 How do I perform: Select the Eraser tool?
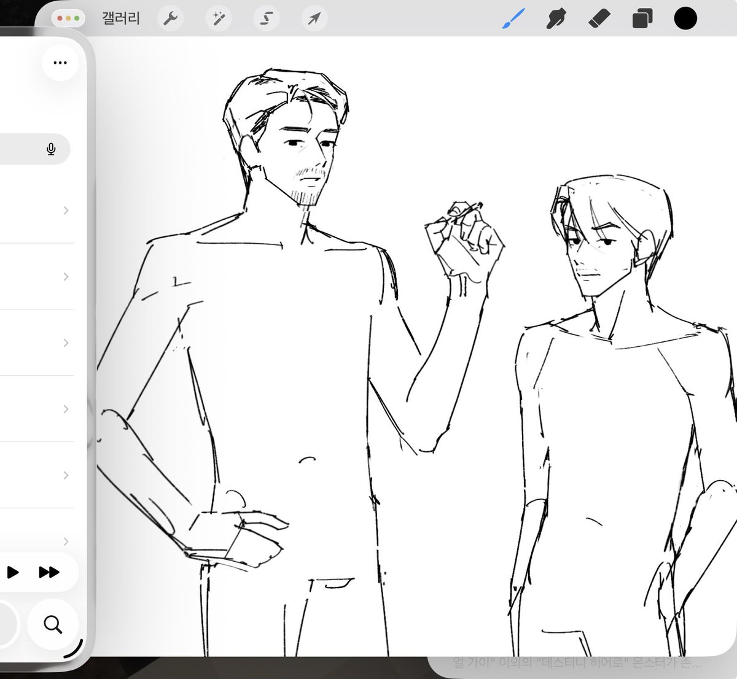click(599, 18)
